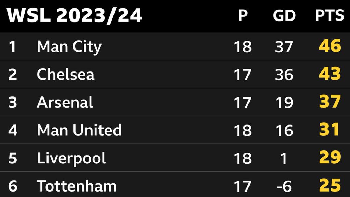Select the GD column header
This screenshot has width=350, height=197.
tap(284, 16)
